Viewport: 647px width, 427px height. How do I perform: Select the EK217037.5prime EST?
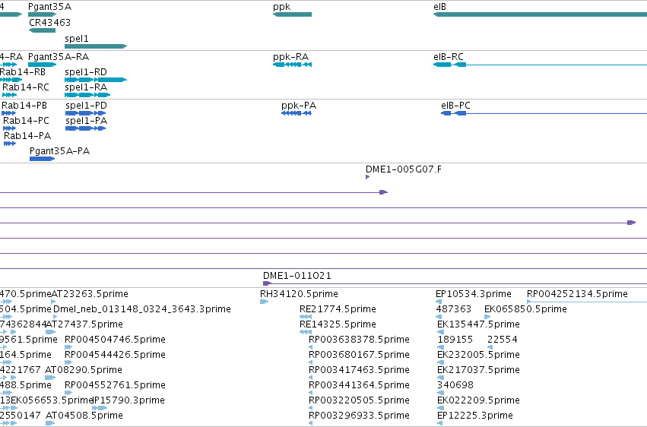pos(440,378)
